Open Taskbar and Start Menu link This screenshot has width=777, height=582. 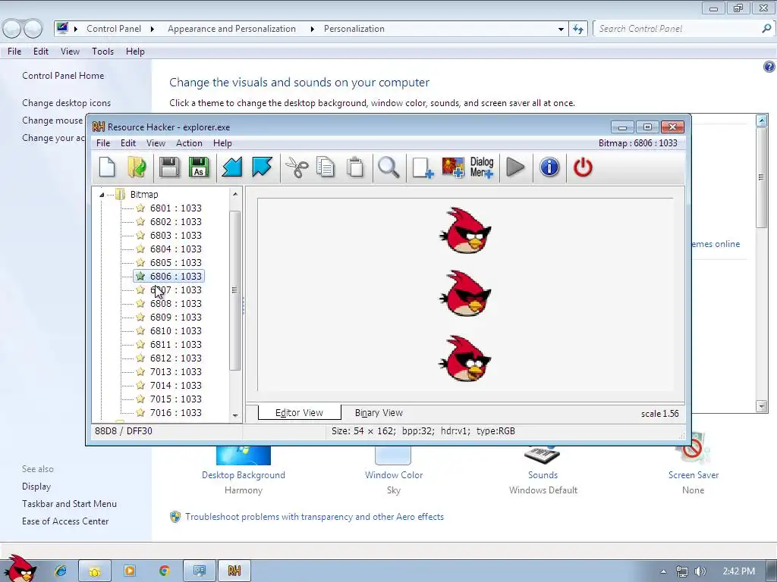(69, 504)
